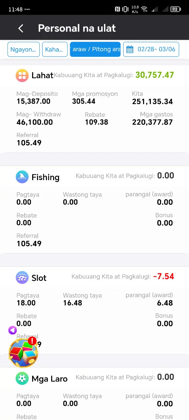Image resolution: width=189 pixels, height=420 pixels.
Task: Collapse floating widget with purple arrow
Action: pyautogui.click(x=12, y=330)
